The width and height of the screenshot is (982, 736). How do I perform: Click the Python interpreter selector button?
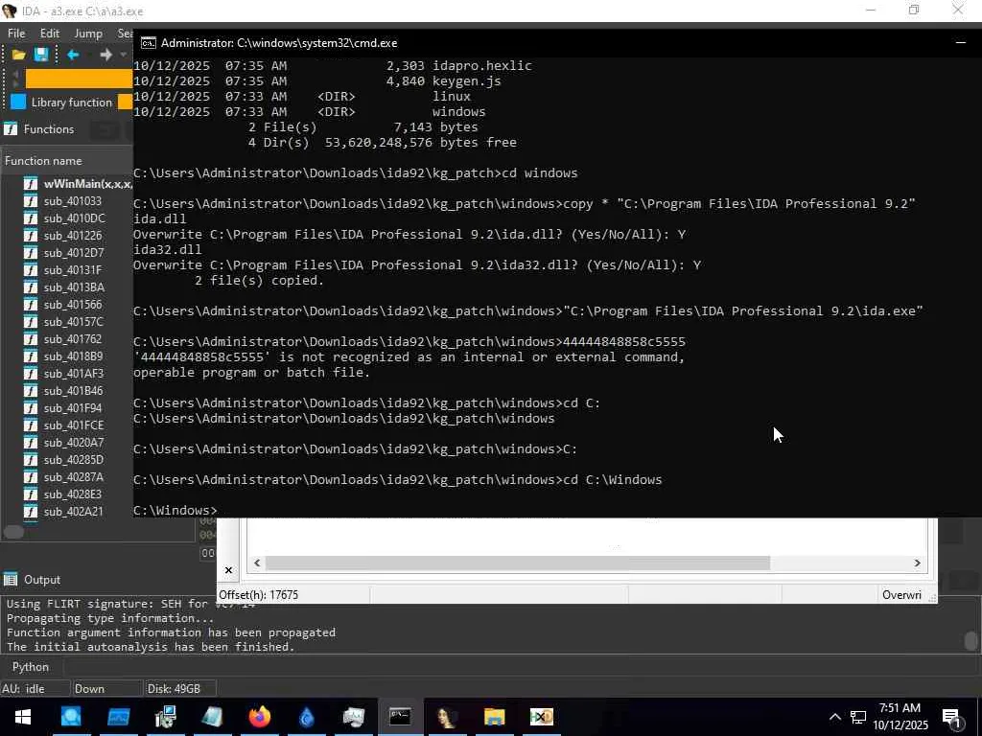tap(30, 667)
